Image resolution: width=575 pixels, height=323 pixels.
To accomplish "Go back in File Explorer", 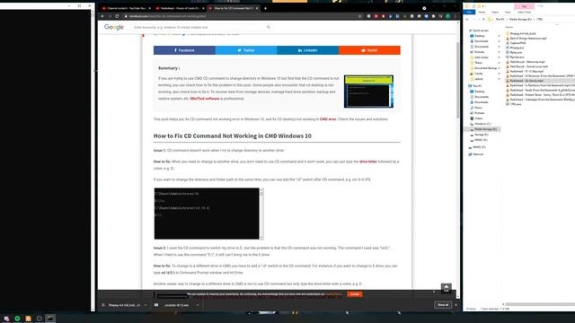I will click(467, 19).
